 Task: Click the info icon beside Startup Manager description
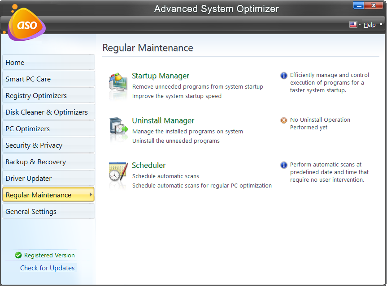coord(283,75)
